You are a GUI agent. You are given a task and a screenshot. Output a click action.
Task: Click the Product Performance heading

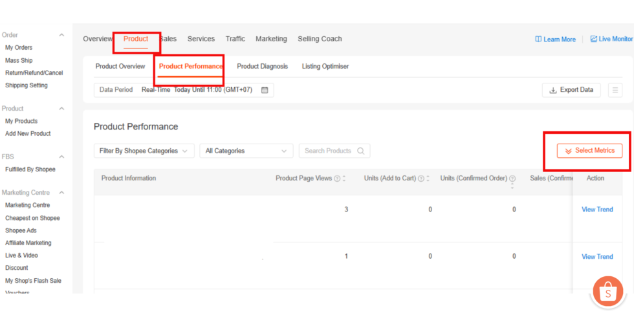(x=136, y=127)
